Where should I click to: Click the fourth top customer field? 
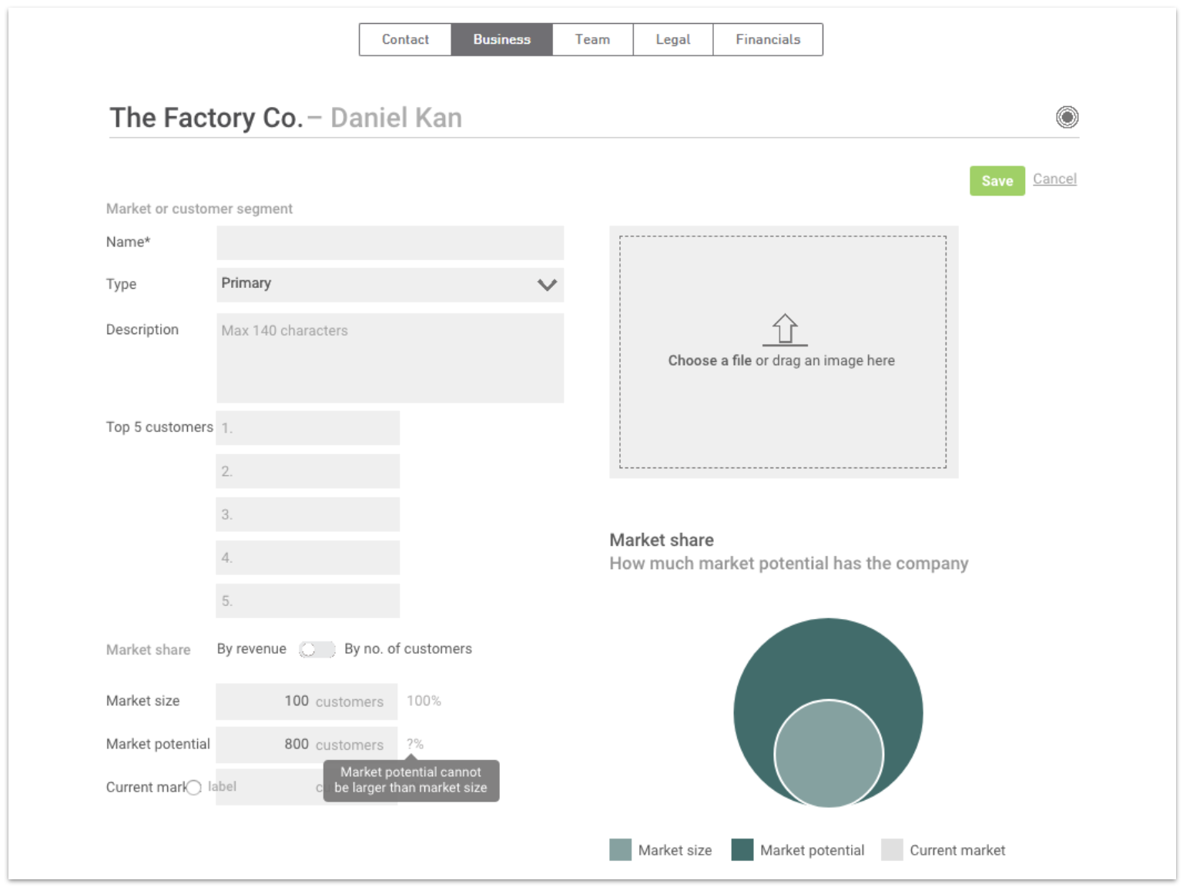(307, 557)
